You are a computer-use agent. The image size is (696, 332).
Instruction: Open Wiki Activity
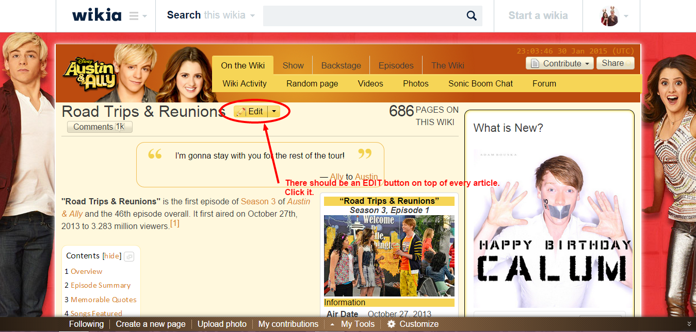pyautogui.click(x=245, y=83)
